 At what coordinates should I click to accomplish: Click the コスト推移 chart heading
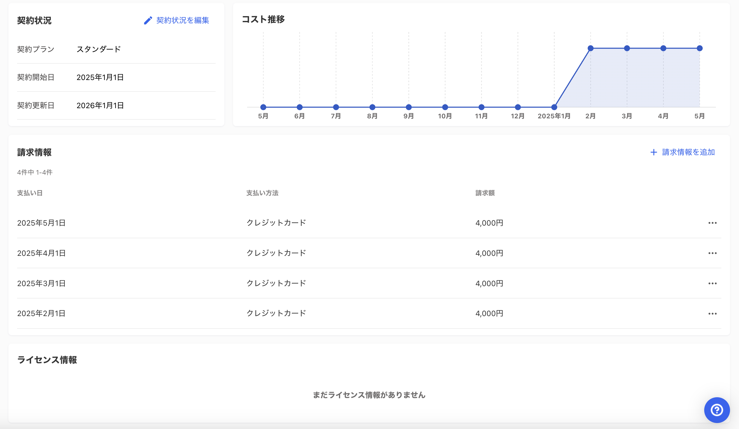coord(263,19)
